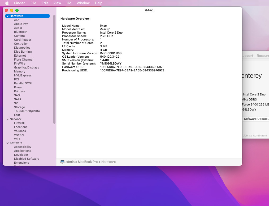269x206 pixels.
Task: Open Applications under Software
Action: click(x=23, y=151)
